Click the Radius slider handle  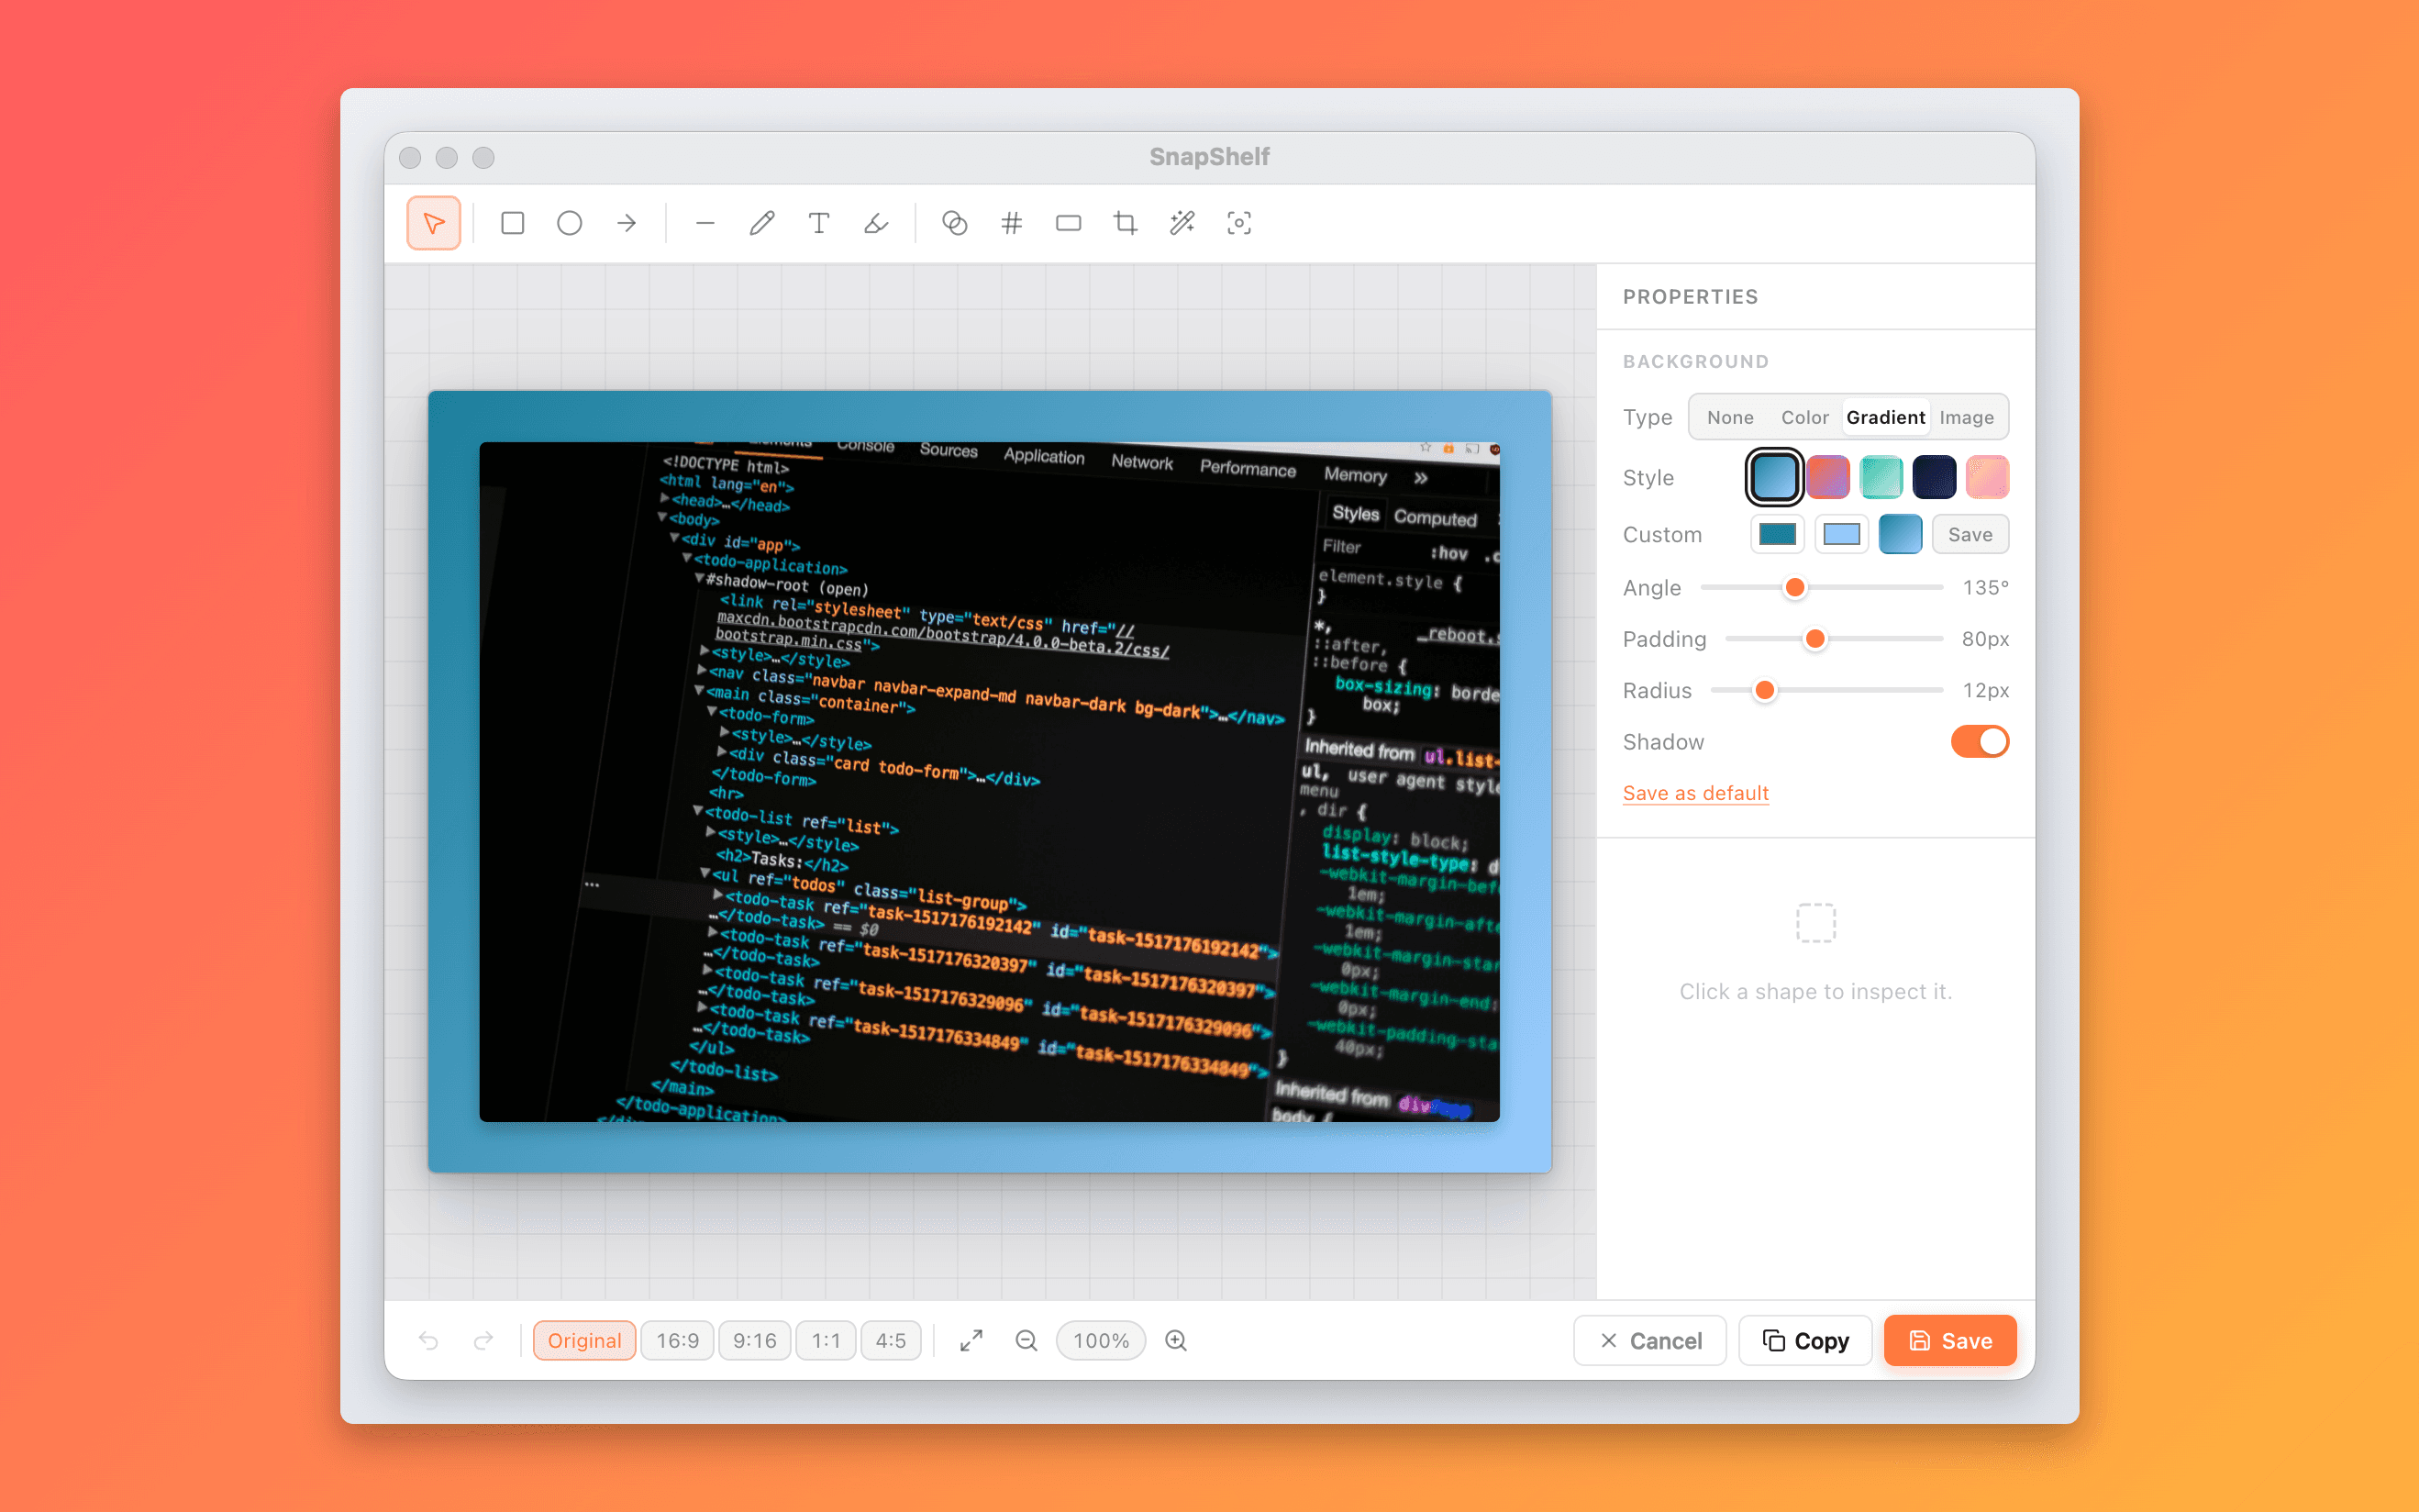tap(1765, 690)
